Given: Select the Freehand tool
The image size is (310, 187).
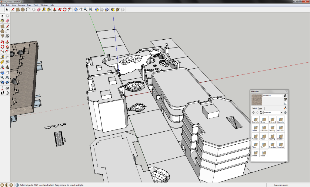Looking at the screenshot, I should click(x=7, y=36).
